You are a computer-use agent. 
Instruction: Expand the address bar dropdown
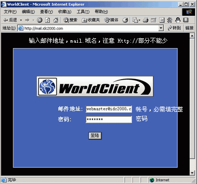tap(161, 28)
